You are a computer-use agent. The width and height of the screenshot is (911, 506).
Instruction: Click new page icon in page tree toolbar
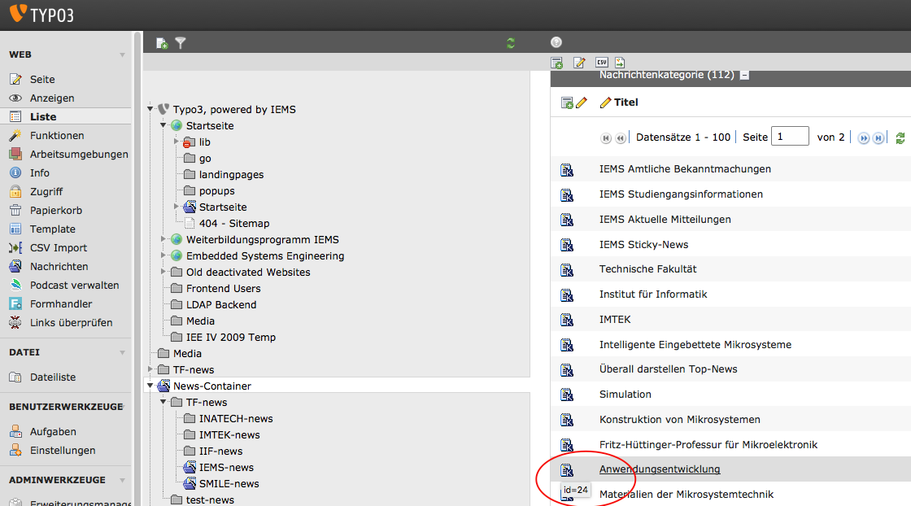[x=162, y=43]
